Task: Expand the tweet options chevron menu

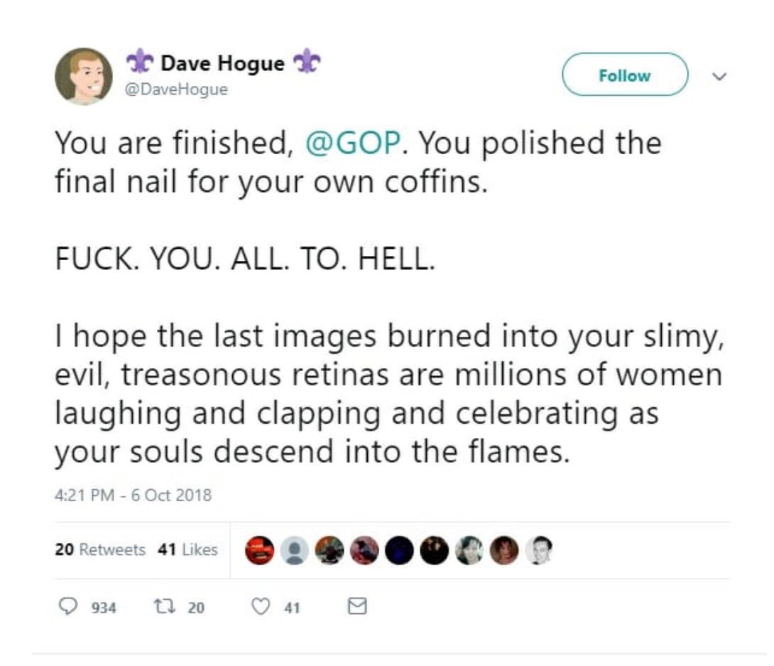Action: 719,75
